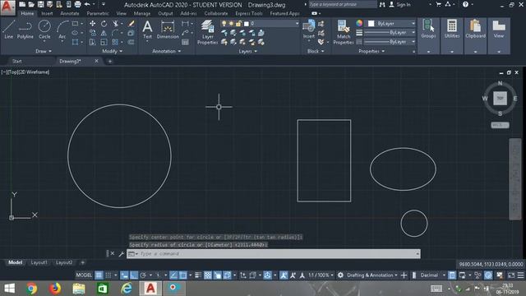Open the Decimal units dropdown
The width and height of the screenshot is (526, 296).
coord(432,275)
